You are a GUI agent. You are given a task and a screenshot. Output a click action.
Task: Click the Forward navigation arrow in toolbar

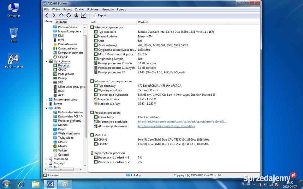tap(54, 15)
